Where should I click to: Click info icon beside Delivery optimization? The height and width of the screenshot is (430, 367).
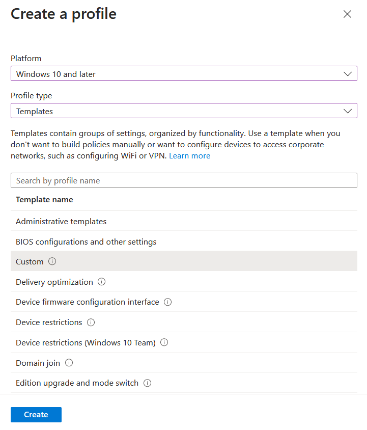(x=101, y=282)
